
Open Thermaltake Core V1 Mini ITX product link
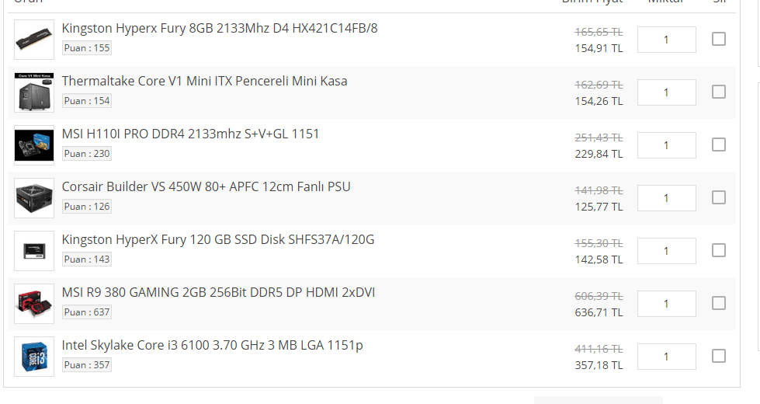[204, 81]
